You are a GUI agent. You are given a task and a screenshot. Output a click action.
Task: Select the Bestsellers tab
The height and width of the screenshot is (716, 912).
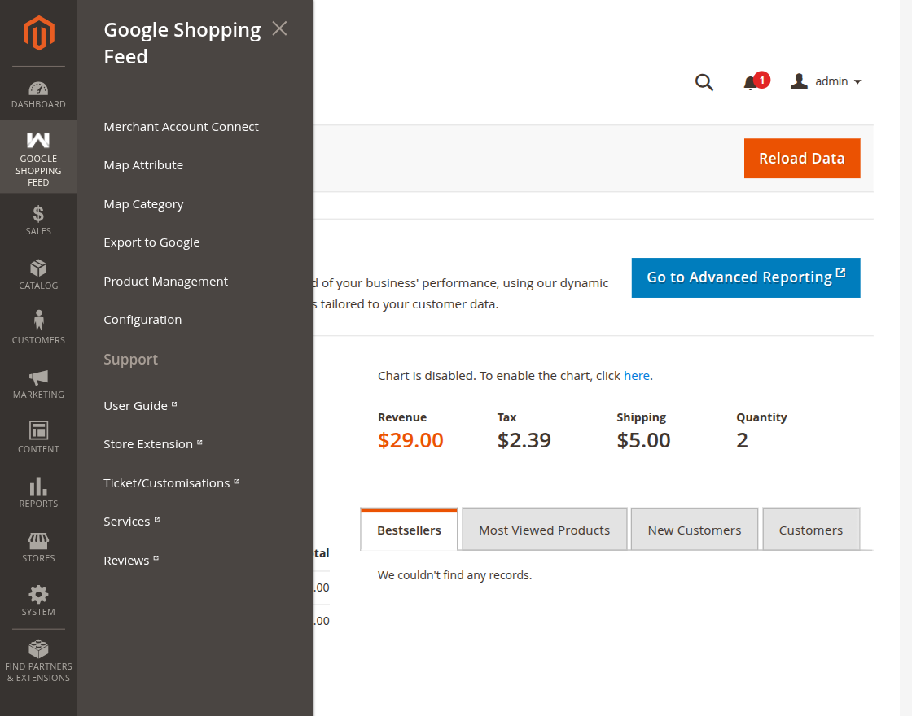pyautogui.click(x=409, y=530)
